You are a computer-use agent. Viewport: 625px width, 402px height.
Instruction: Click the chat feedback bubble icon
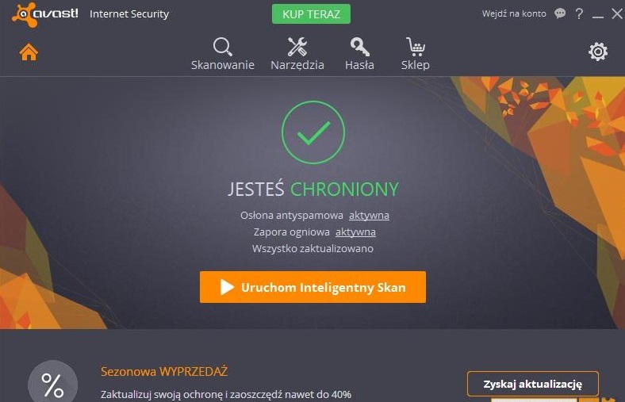[560, 14]
